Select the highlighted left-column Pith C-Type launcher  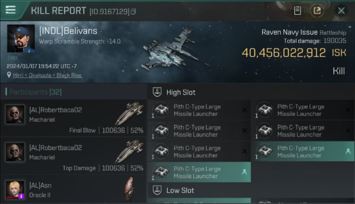click(x=199, y=172)
